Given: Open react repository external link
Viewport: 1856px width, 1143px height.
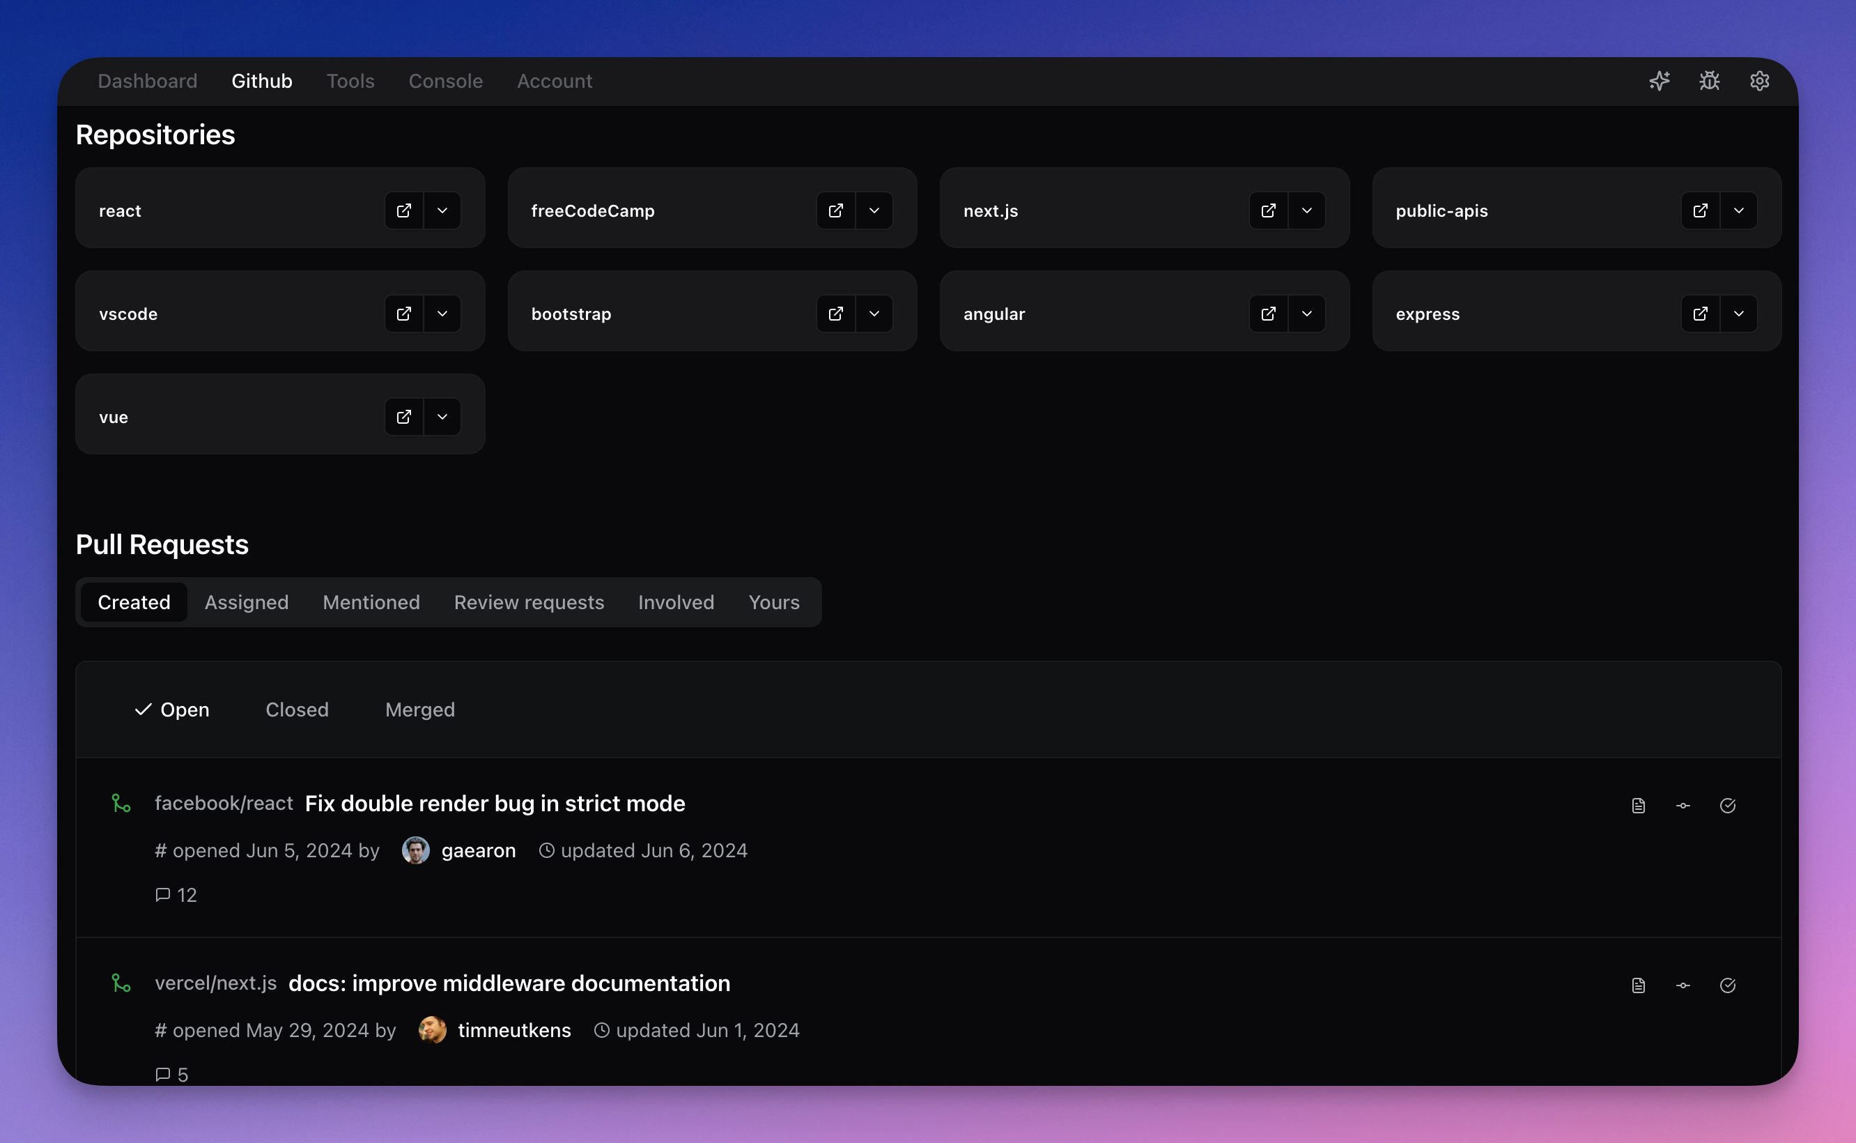Looking at the screenshot, I should pos(404,210).
